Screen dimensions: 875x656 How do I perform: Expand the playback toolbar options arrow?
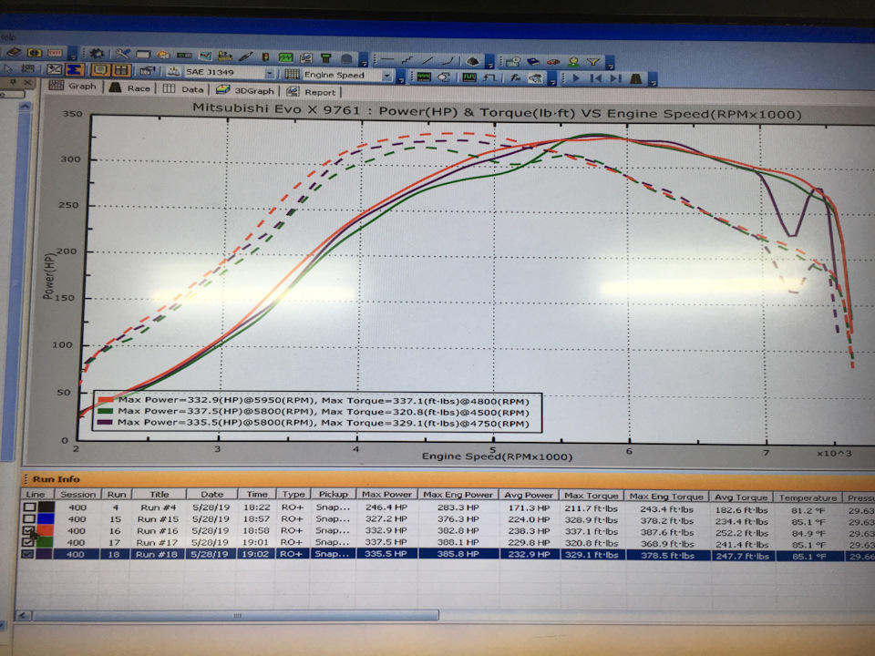[653, 81]
